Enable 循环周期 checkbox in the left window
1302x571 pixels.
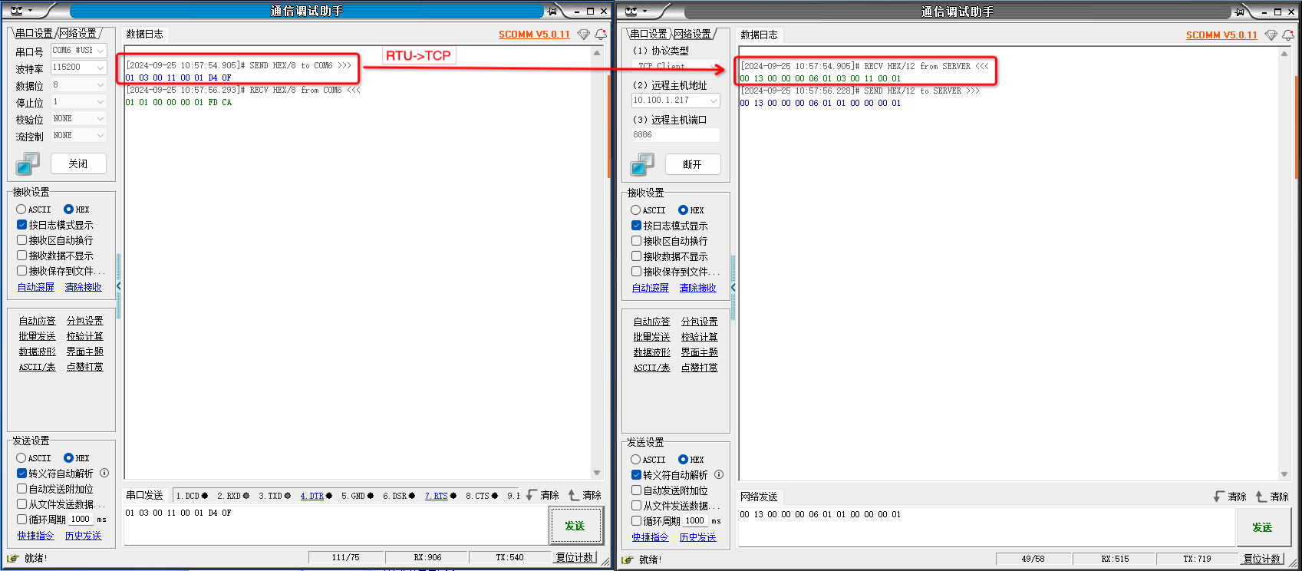(22, 520)
